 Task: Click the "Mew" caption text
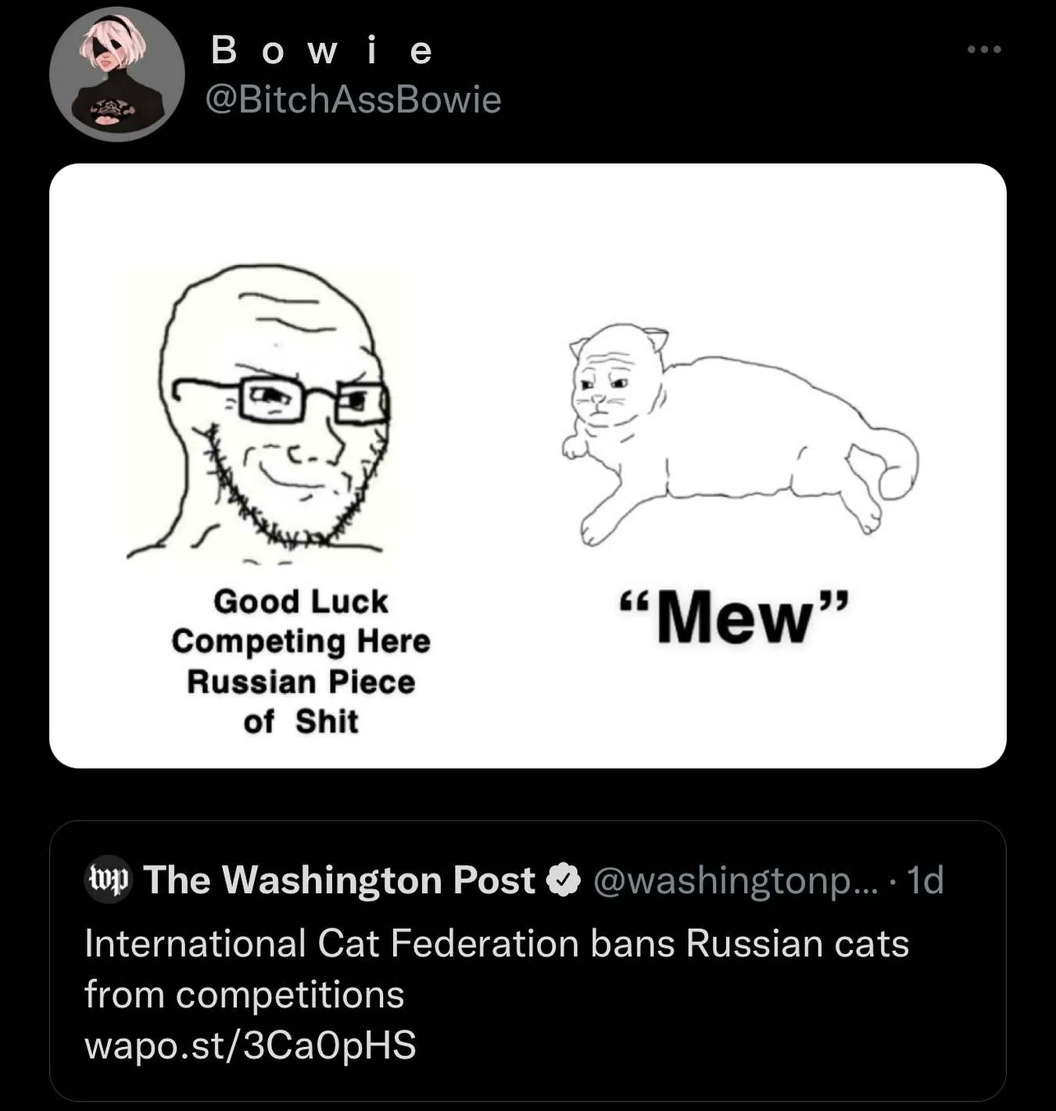click(x=733, y=619)
